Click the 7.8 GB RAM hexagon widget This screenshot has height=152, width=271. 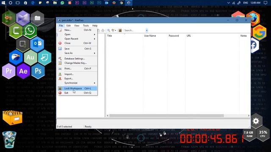[249, 134]
